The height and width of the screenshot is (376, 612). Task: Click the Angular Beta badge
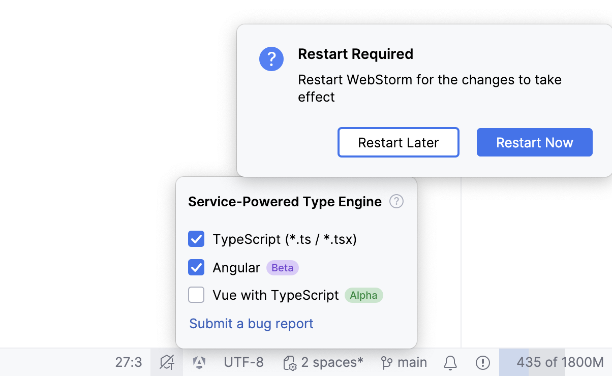pyautogui.click(x=282, y=268)
